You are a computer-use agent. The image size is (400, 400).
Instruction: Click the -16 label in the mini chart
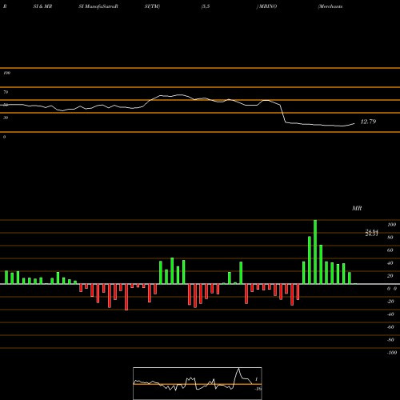pos(258,389)
